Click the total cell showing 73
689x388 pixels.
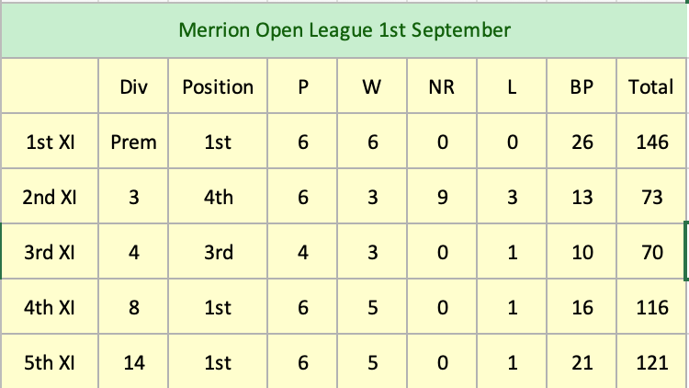point(652,198)
